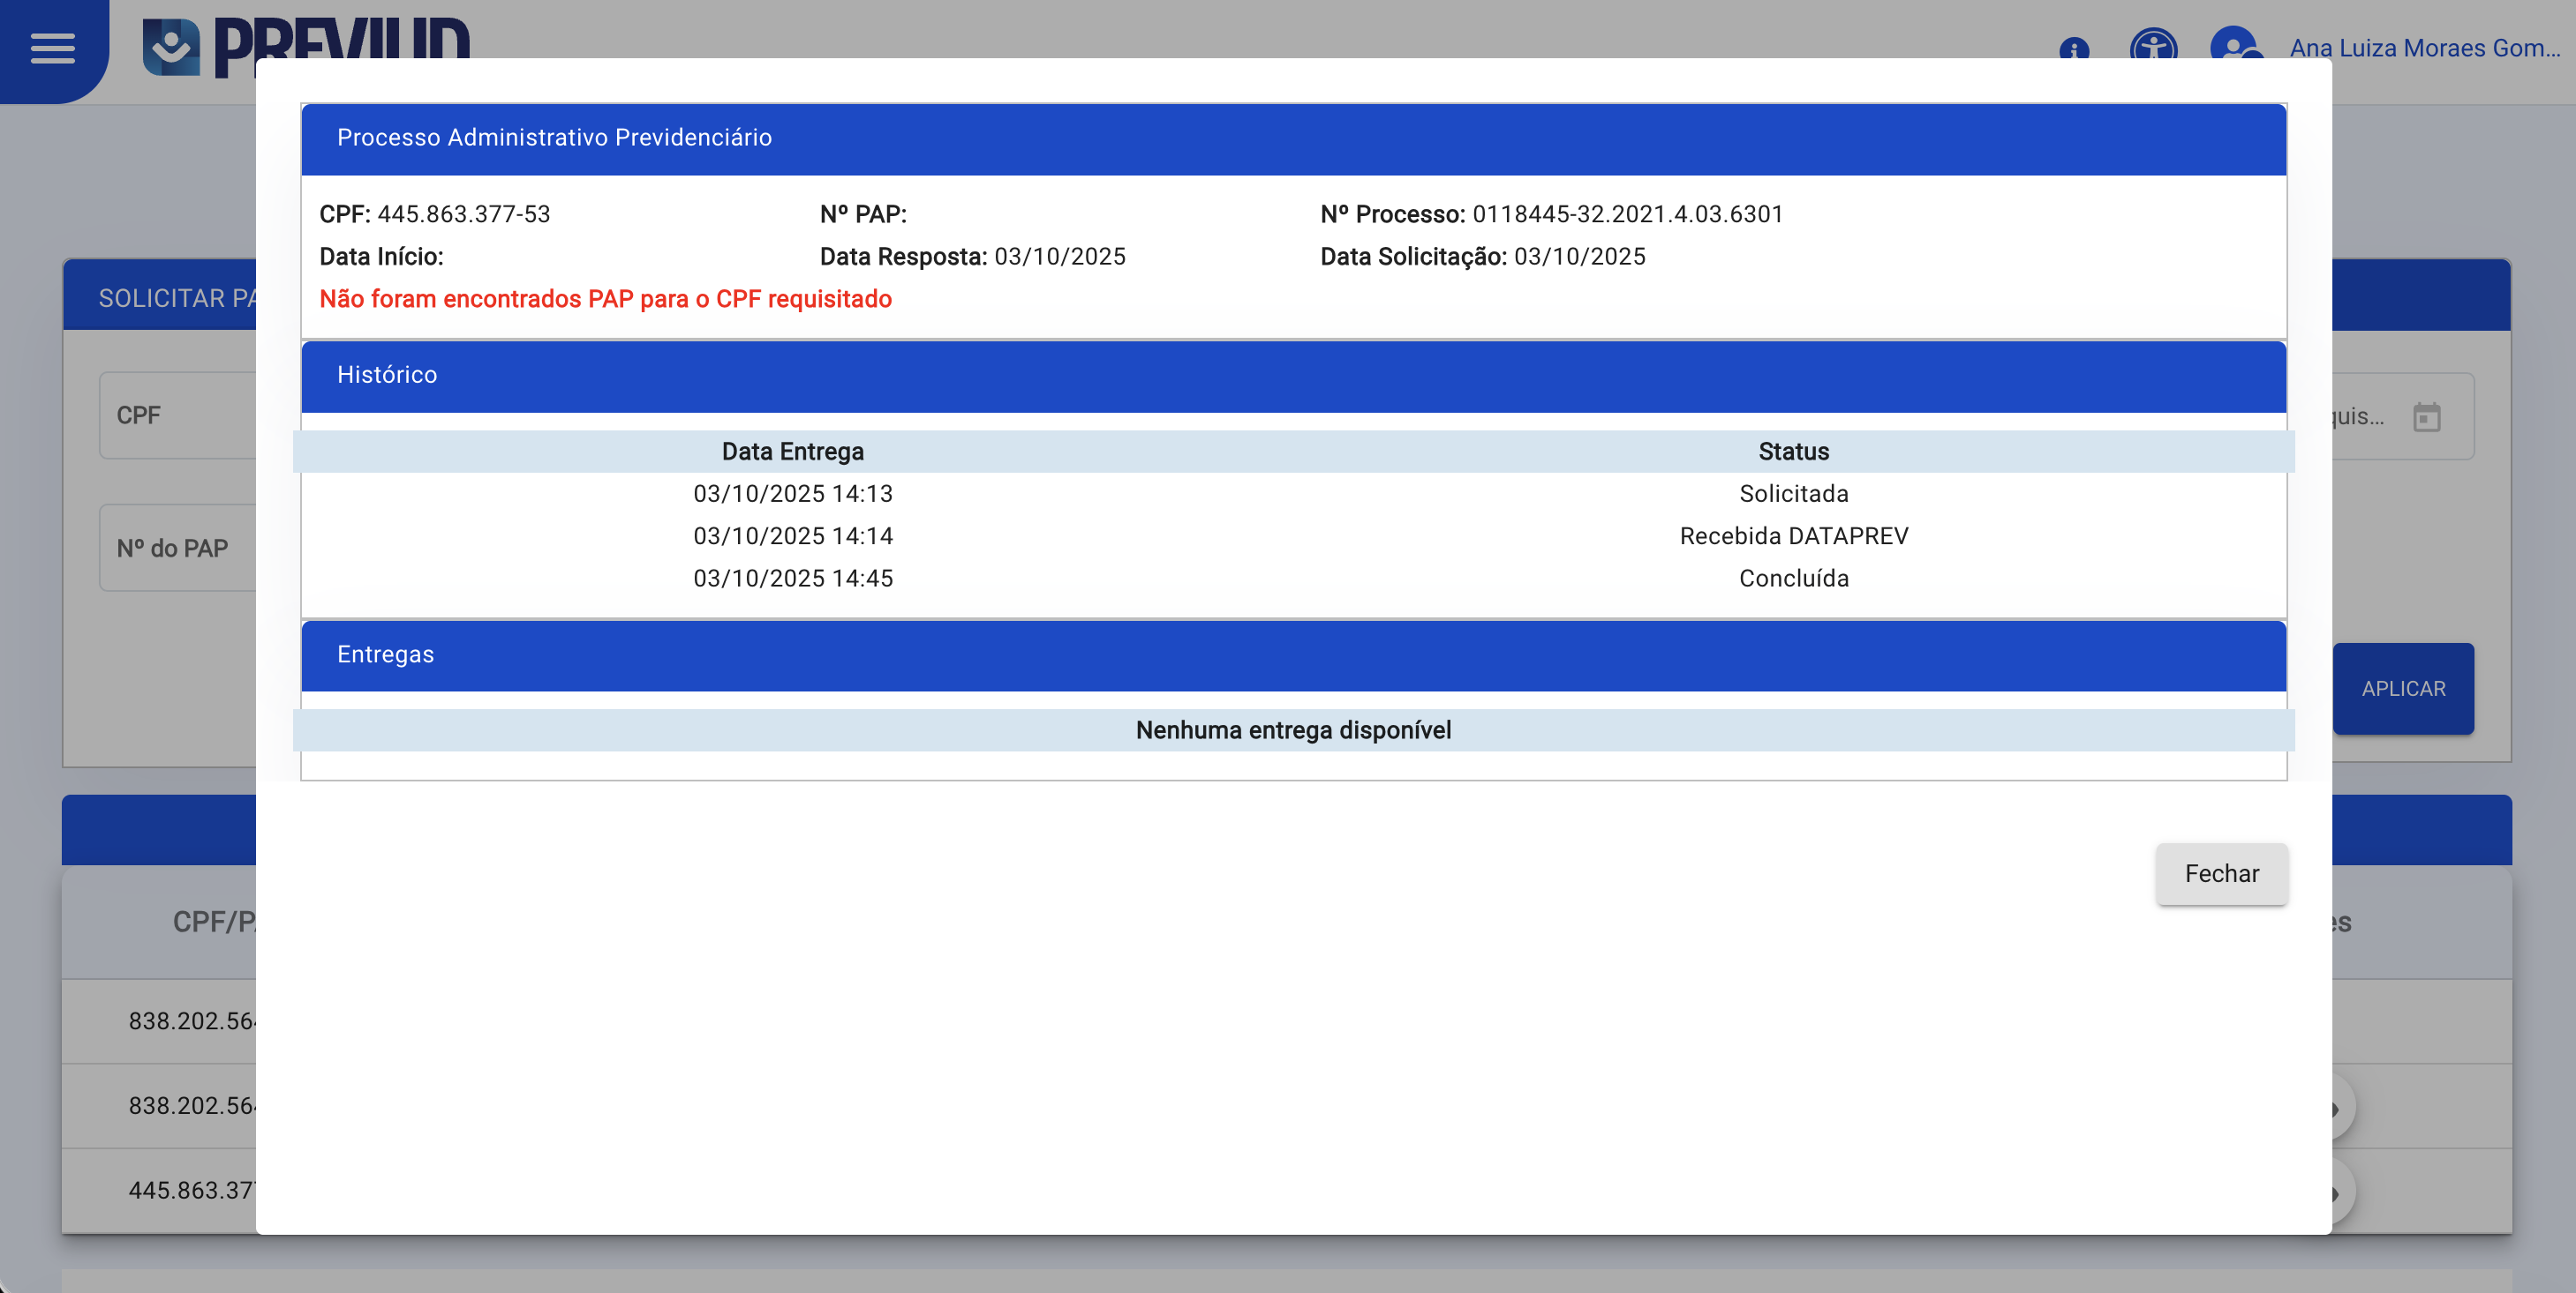Open the information icon in header
The width and height of the screenshot is (2576, 1293).
pyautogui.click(x=2074, y=49)
